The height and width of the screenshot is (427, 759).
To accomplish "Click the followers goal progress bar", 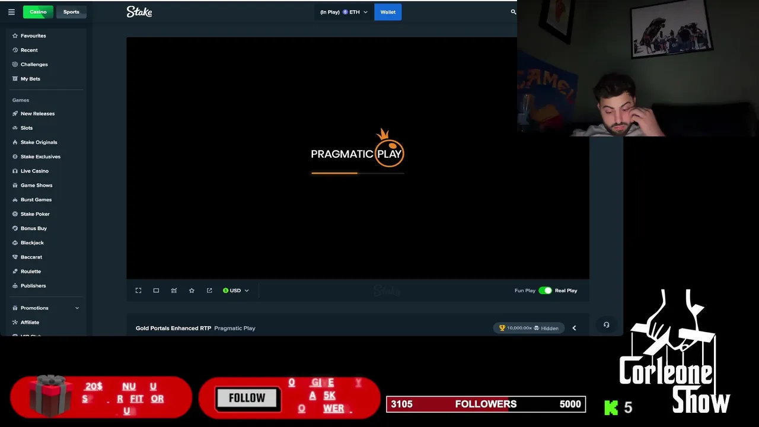I will pos(486,404).
